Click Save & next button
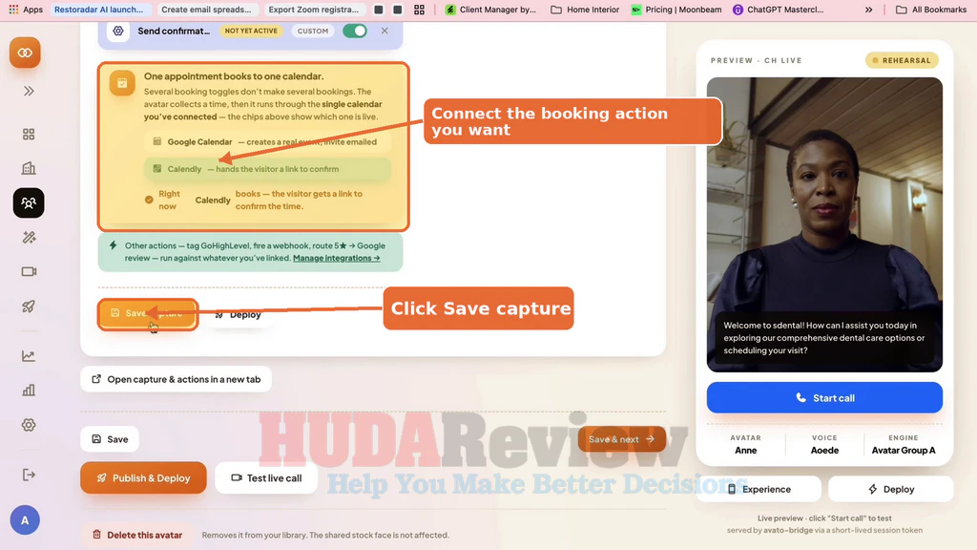The image size is (977, 550). tap(622, 439)
